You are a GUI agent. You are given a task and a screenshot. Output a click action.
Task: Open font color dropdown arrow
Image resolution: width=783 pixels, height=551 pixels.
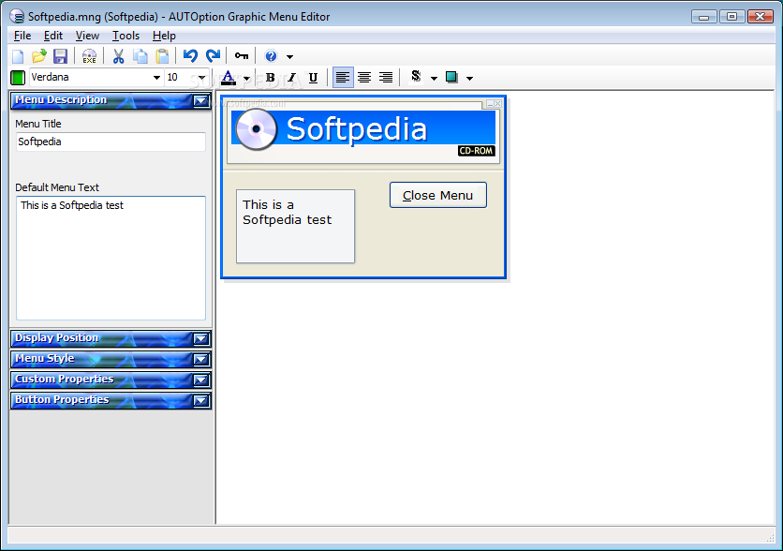[x=246, y=79]
